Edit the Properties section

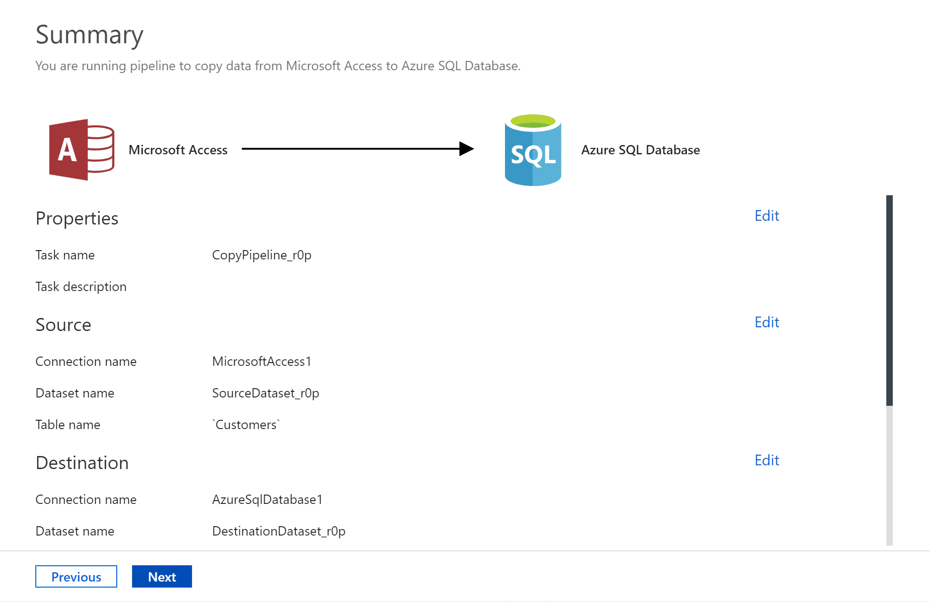[767, 216]
